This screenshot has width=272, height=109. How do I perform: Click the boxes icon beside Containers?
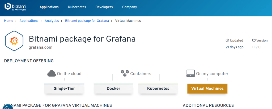pyautogui.click(x=125, y=73)
